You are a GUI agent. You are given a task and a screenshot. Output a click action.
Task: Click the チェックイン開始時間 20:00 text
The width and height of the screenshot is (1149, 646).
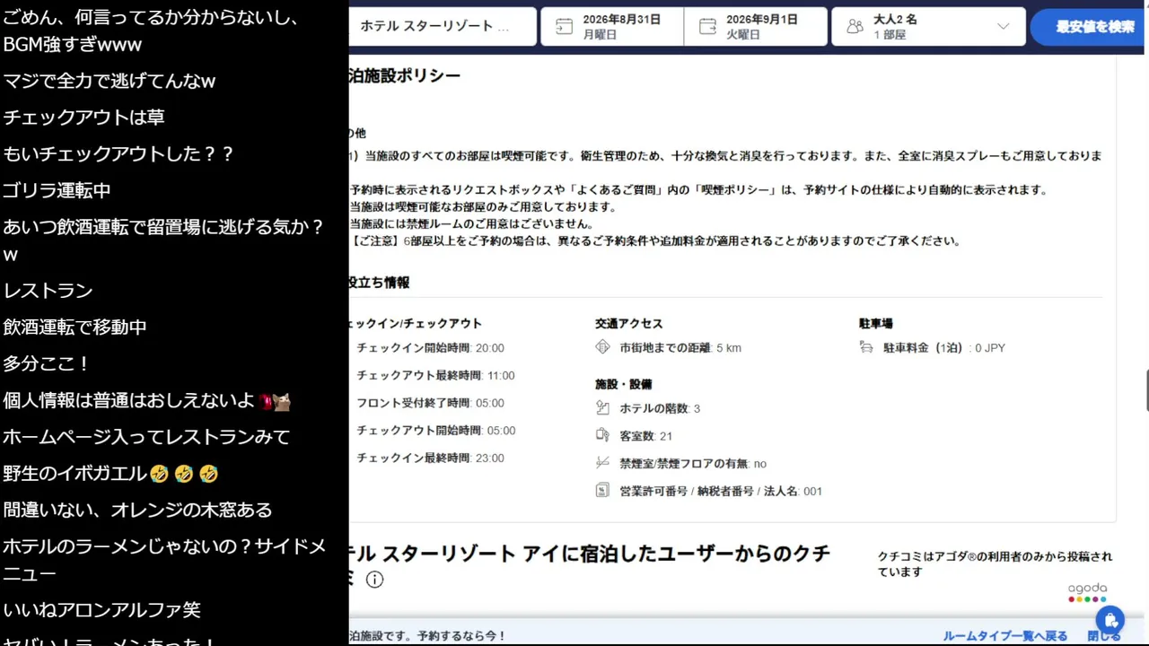pyautogui.click(x=430, y=348)
